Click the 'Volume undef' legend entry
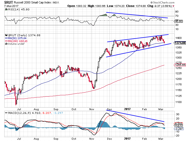Screen dimensions: 186x141 (x=16, y=44)
